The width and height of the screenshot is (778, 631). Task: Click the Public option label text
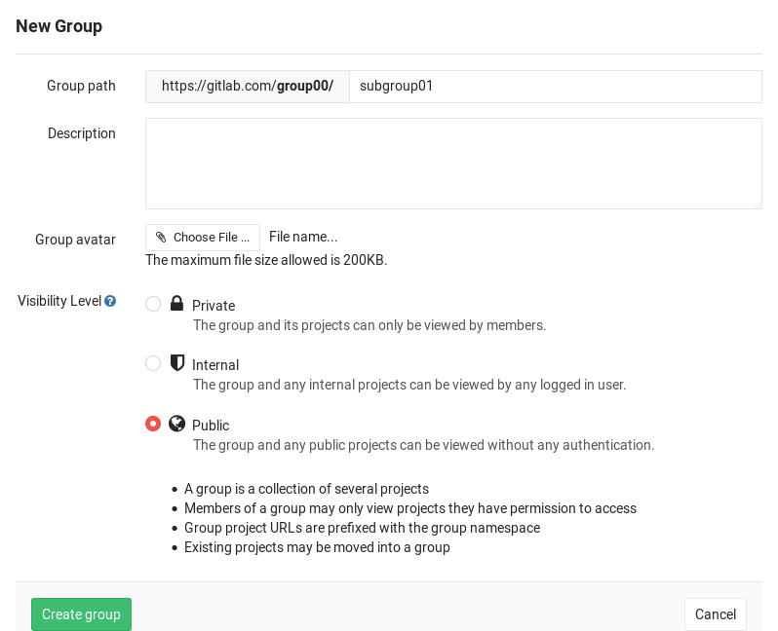tap(211, 426)
